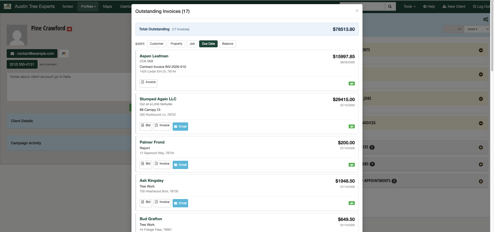The image size is (494, 232).
Task: Expand the panel with plus icon above Appointments
Action: click(x=481, y=164)
